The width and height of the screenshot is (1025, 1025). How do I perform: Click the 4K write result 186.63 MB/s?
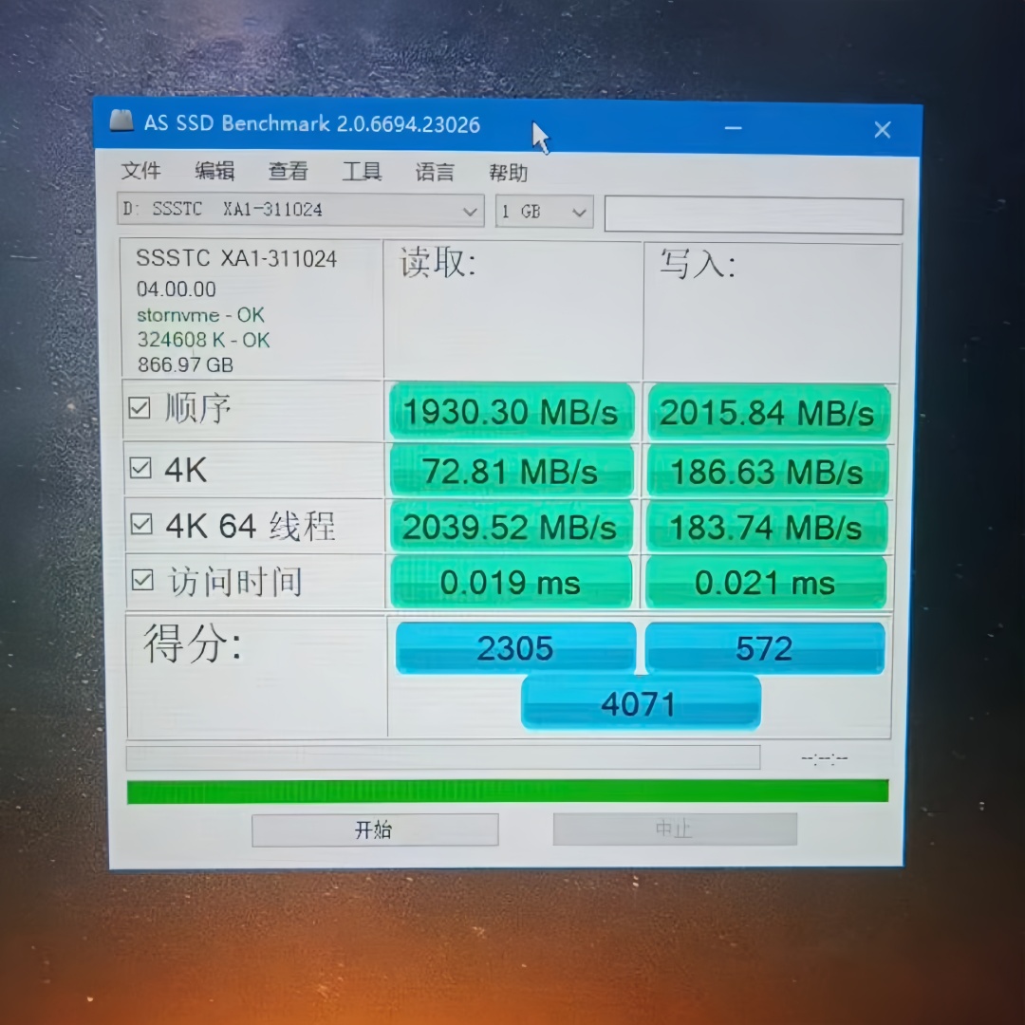tap(768, 472)
